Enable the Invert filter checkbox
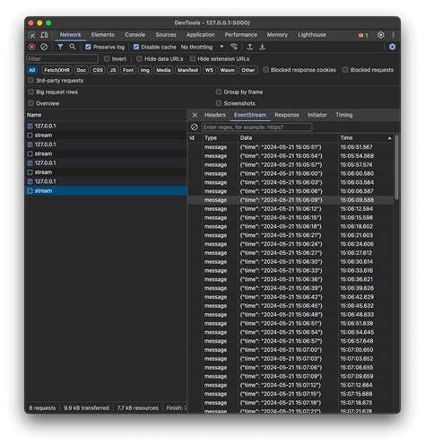 pyautogui.click(x=107, y=59)
